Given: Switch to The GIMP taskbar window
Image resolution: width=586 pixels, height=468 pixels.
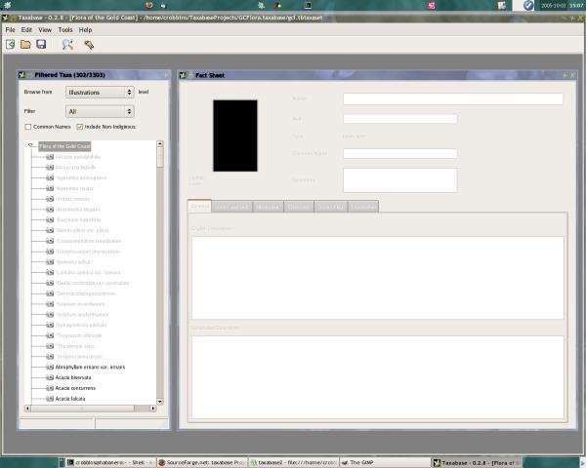Looking at the screenshot, I should 385,462.
